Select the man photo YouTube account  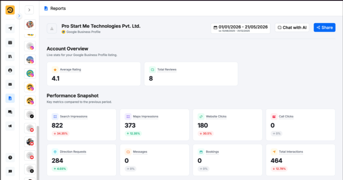[30, 142]
